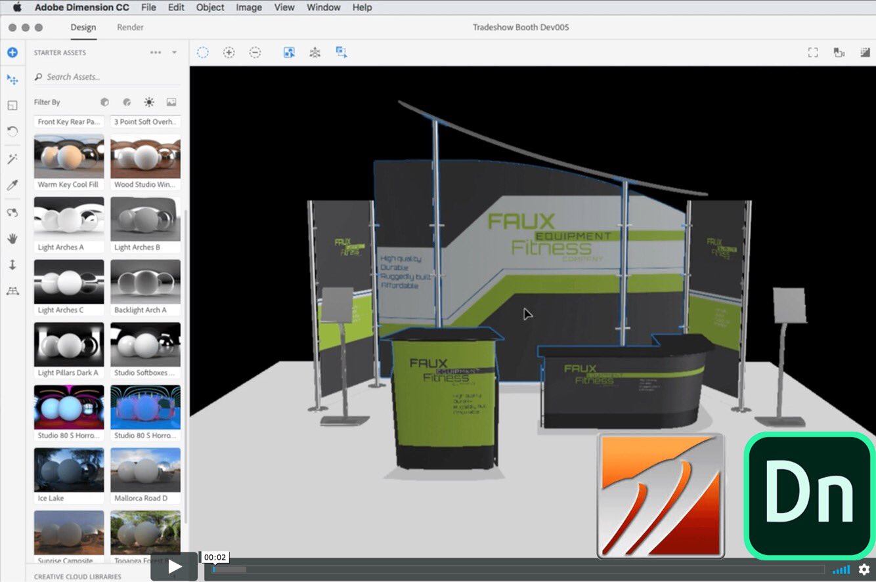Activate the Orbit camera tool
Viewport: 876px width, 582px height.
point(12,213)
